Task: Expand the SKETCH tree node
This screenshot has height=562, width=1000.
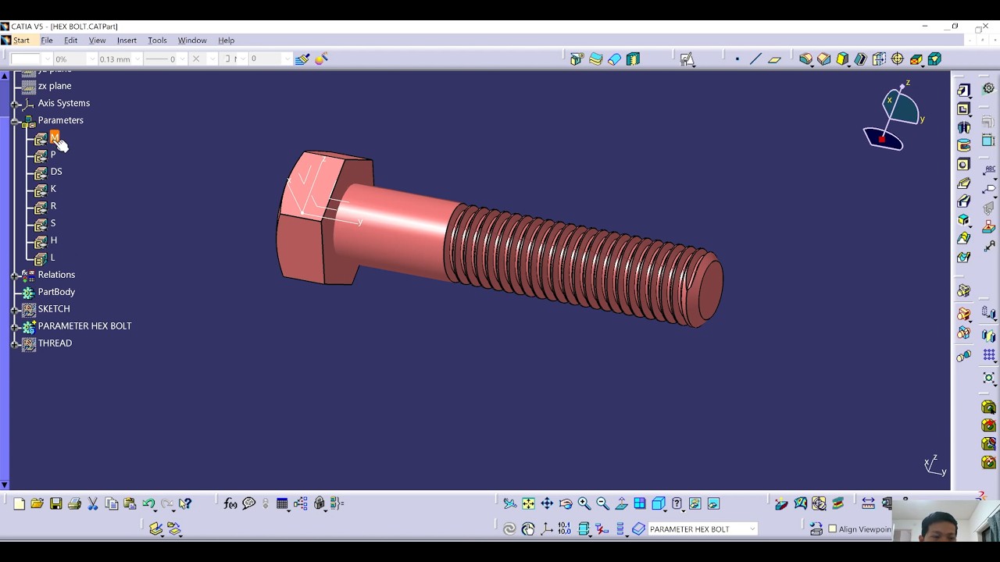Action: [x=15, y=309]
